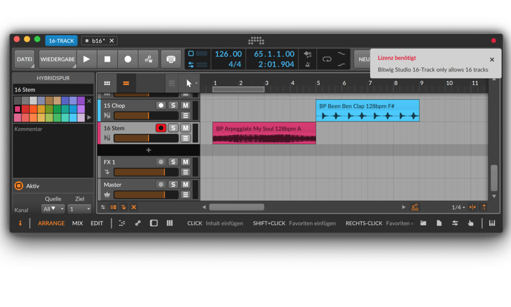Image resolution: width=511 pixels, height=307 pixels.
Task: Arm the 15 Chop track for recording
Action: click(161, 105)
